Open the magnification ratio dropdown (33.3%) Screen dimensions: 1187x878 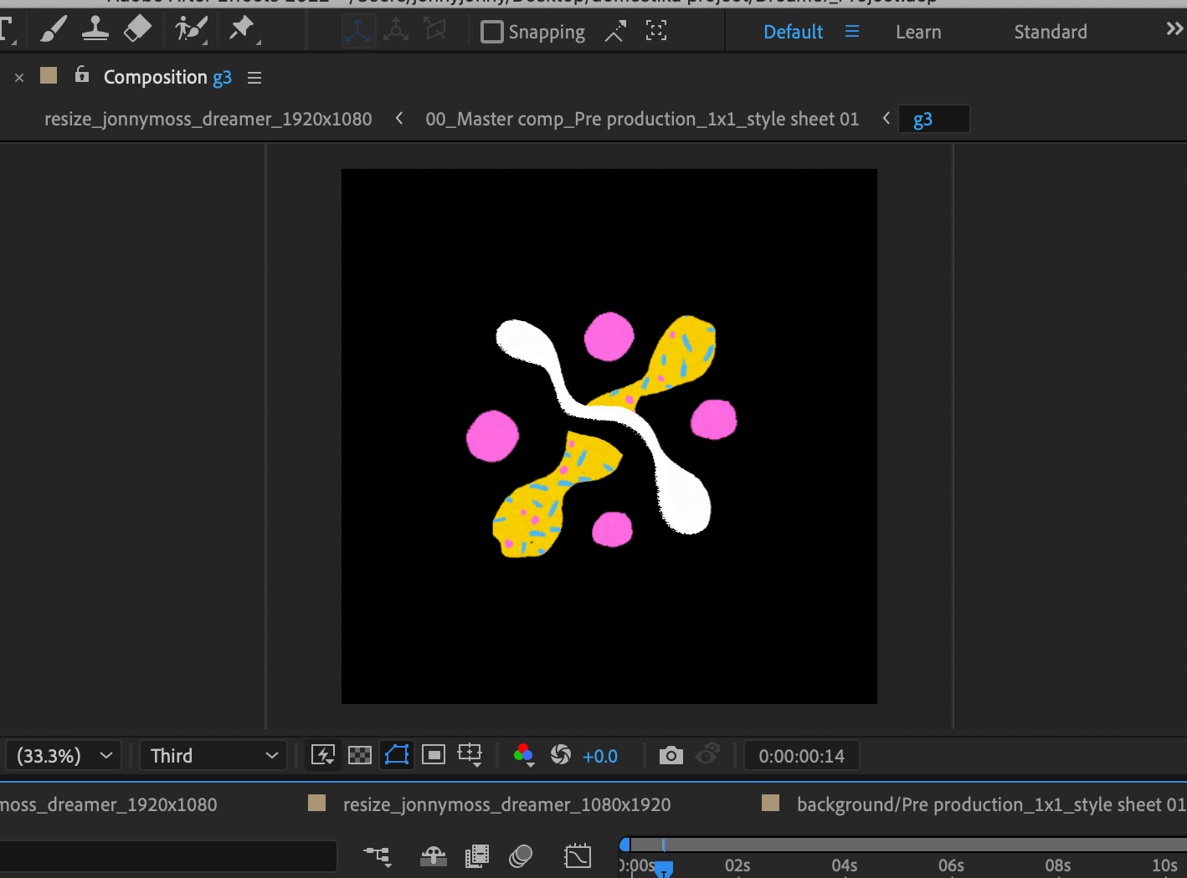click(x=64, y=756)
